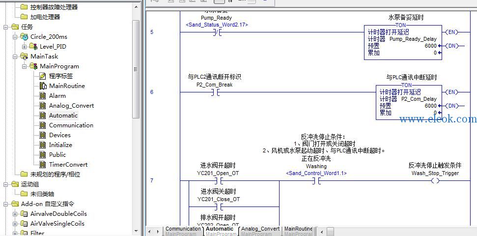
Task: Collapse the Add-on 自定义指令 folder
Action: (x=6, y=204)
